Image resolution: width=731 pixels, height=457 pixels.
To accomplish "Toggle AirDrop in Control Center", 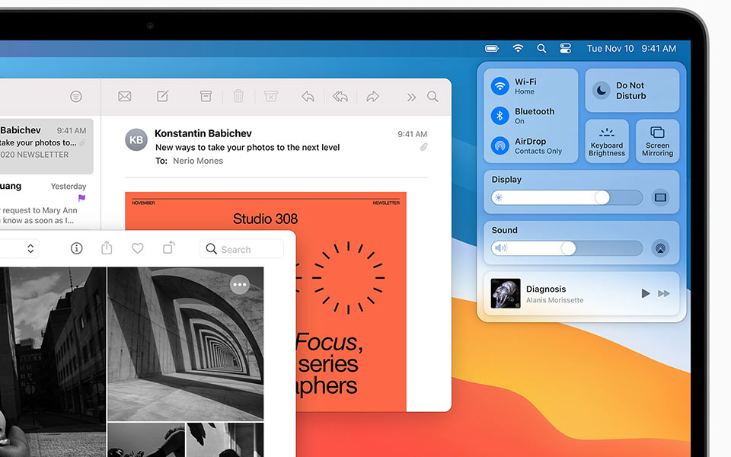I will coord(500,145).
